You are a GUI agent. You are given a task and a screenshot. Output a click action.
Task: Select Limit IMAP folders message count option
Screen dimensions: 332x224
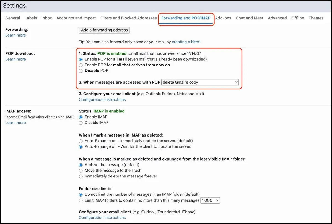[x=81, y=200]
